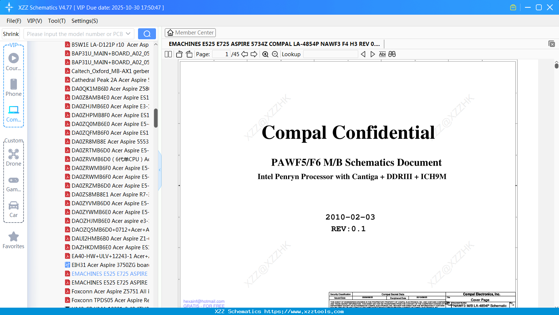The image size is (559, 315).
Task: Open DA0ZHJMB6E0 Acer Aspire E3 file
Action: 107,106
